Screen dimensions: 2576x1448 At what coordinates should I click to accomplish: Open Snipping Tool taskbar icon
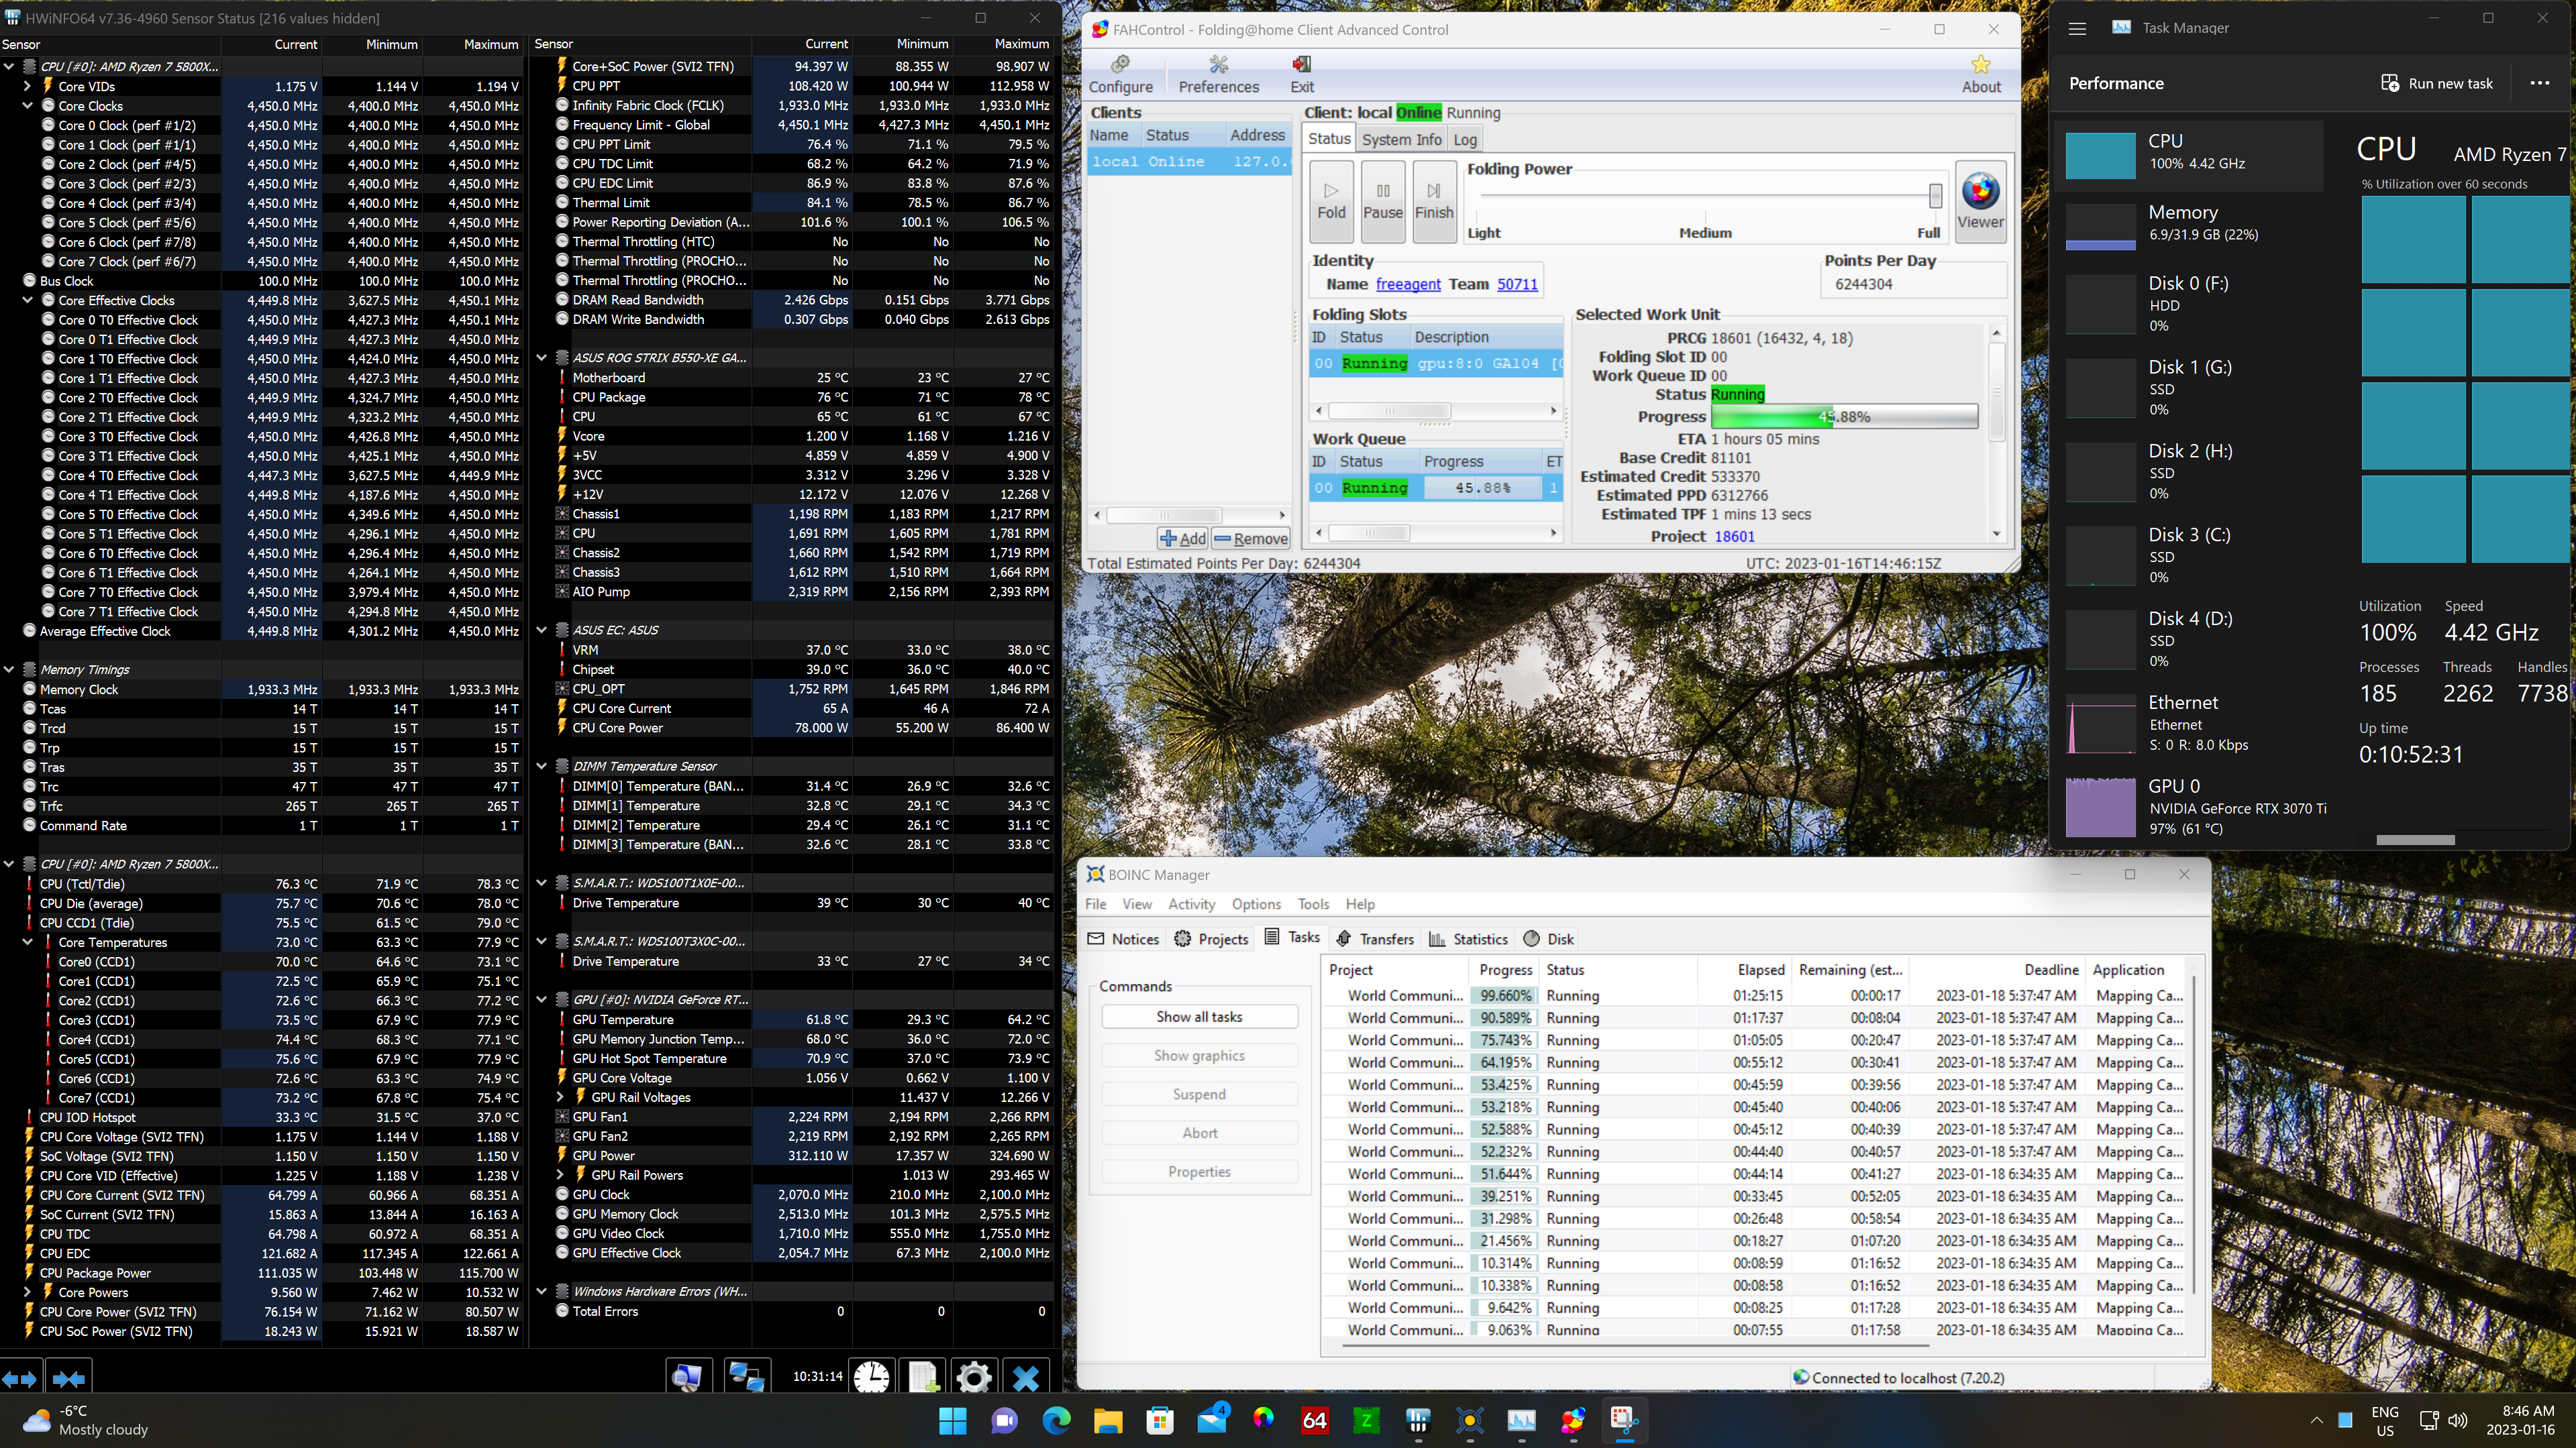pos(1624,1420)
